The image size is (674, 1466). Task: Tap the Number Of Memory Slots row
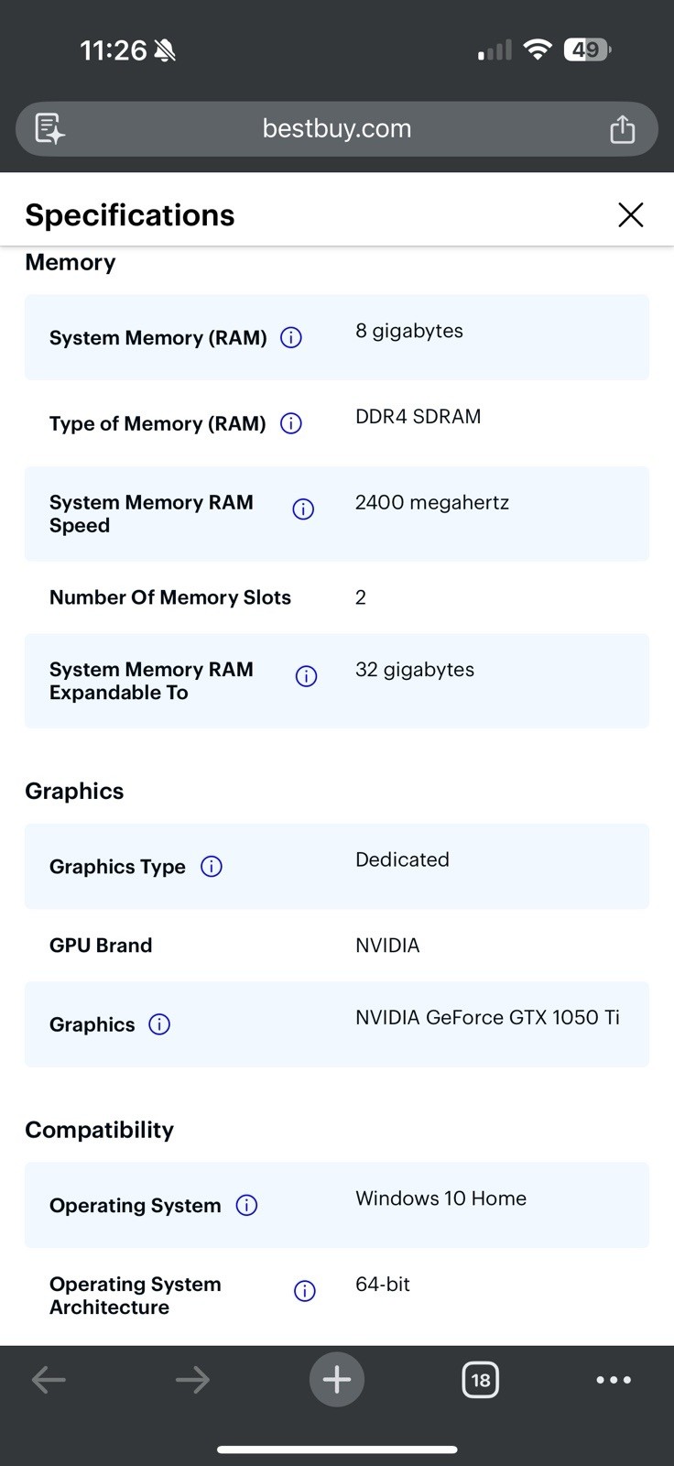[x=337, y=597]
